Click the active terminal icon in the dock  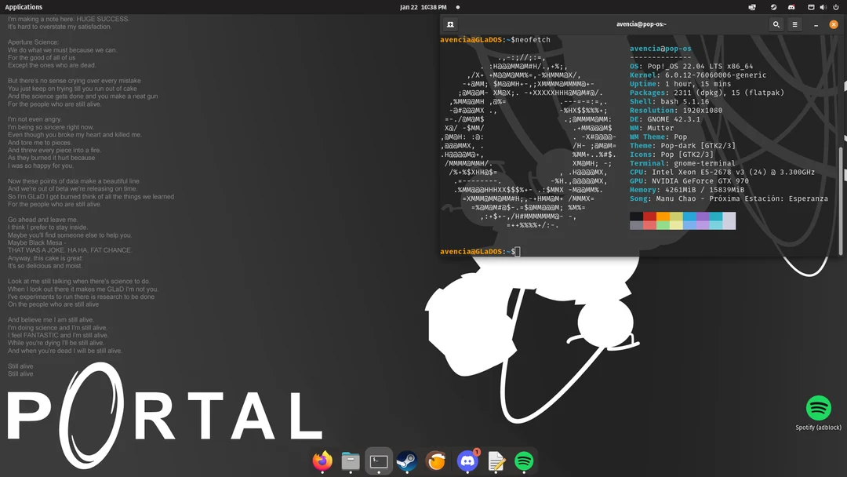[x=378, y=461]
